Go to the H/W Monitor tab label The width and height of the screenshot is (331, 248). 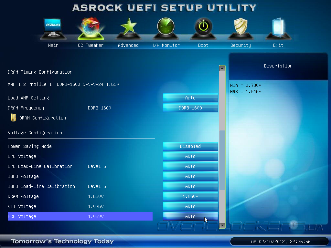coord(166,45)
